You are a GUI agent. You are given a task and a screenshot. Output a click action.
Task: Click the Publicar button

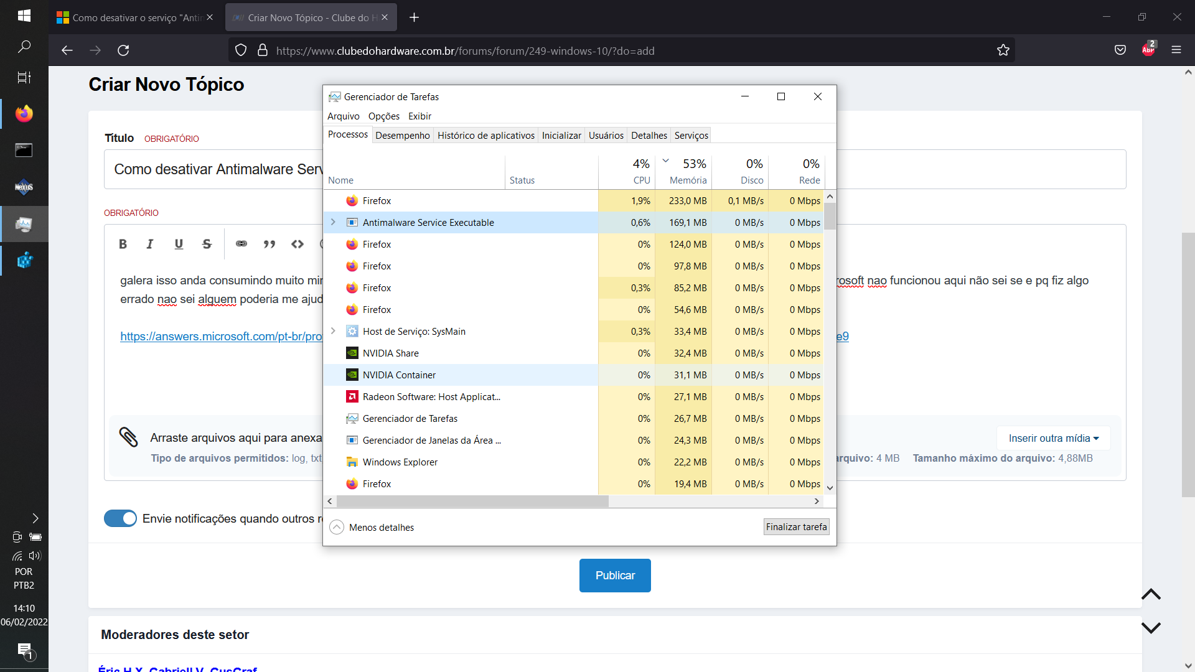[x=615, y=576]
